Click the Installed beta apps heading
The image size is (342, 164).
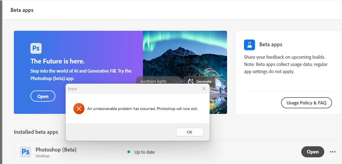tap(36, 132)
